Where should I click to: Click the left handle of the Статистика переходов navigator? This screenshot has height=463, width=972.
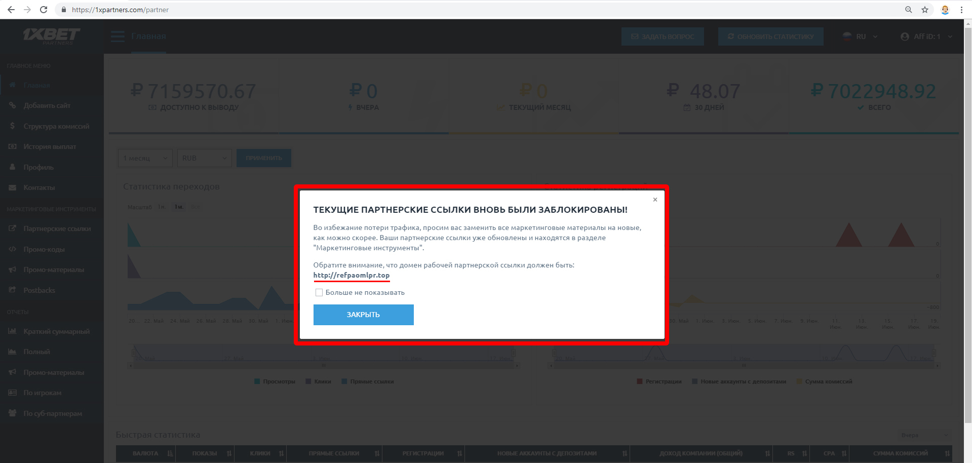[134, 352]
